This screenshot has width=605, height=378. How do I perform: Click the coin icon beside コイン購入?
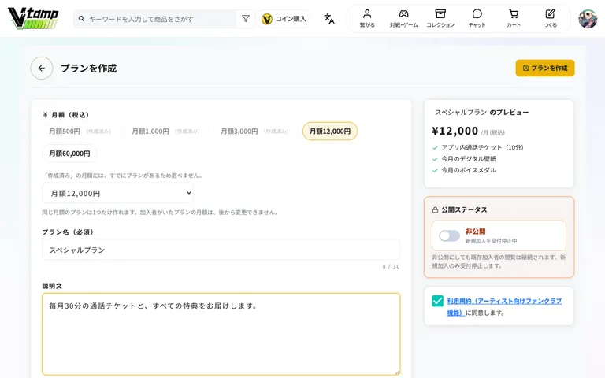coord(267,19)
